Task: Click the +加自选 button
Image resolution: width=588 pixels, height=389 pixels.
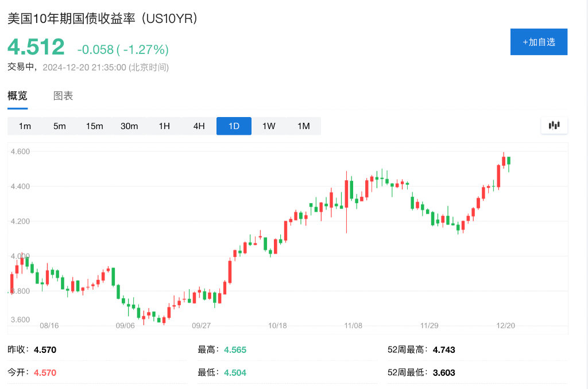Action: coord(539,41)
